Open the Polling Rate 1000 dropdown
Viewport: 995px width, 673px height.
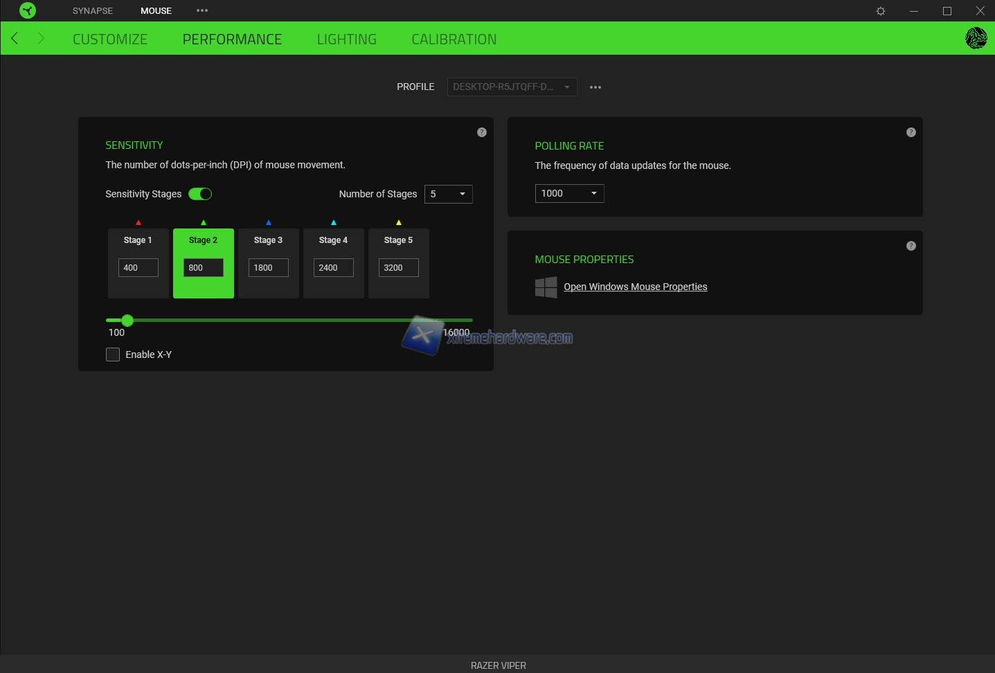569,193
